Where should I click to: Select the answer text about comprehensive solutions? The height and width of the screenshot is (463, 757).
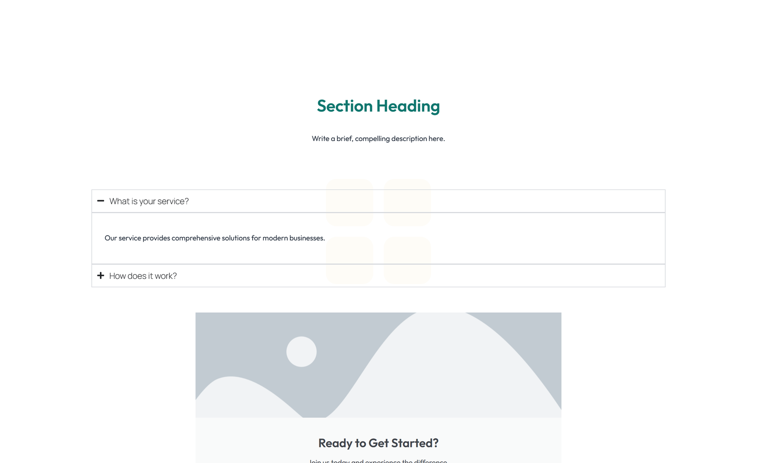(215, 238)
